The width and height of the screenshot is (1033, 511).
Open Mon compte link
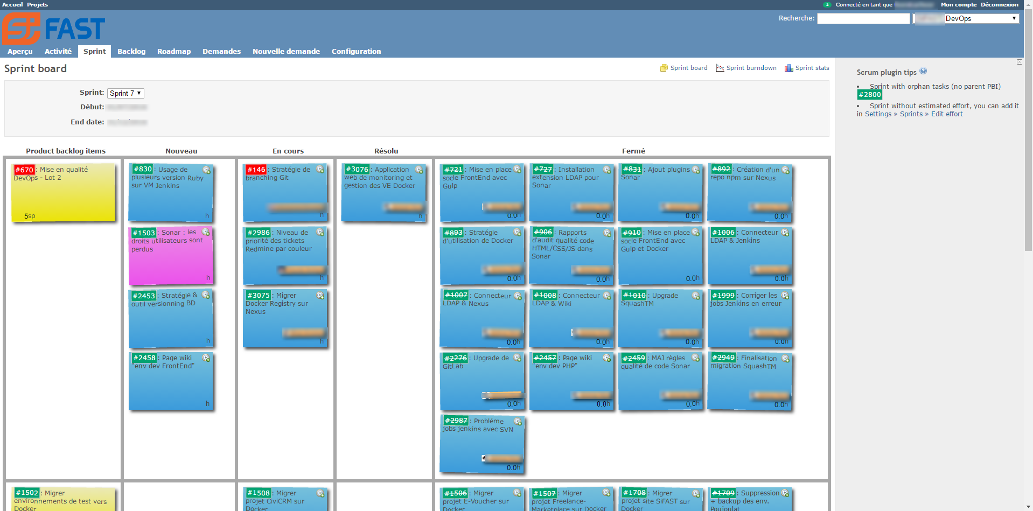click(959, 4)
